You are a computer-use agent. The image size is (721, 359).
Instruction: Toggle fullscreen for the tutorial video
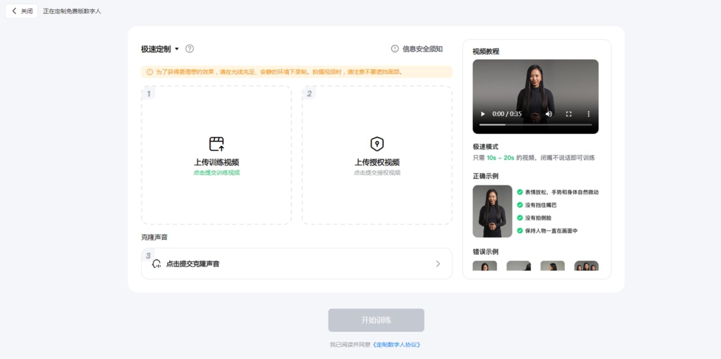pyautogui.click(x=568, y=114)
